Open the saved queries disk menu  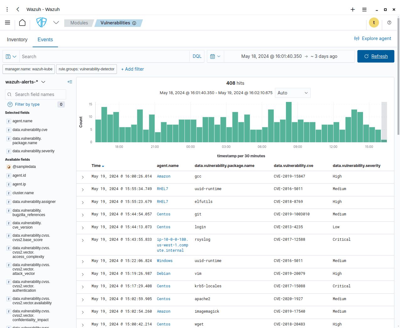pos(11,57)
